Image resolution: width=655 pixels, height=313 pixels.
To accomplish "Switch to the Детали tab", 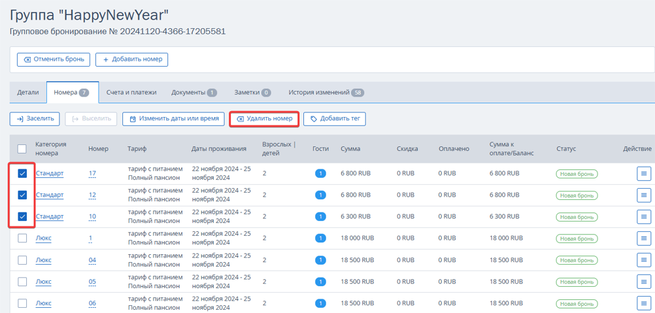I will click(28, 93).
